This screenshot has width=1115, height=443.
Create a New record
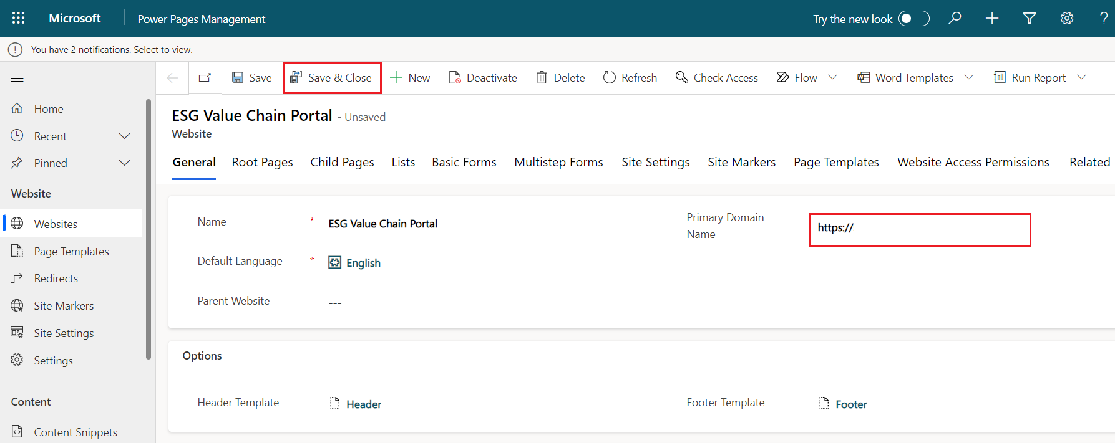(410, 78)
